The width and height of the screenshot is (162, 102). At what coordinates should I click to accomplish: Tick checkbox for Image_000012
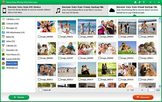(39, 80)
